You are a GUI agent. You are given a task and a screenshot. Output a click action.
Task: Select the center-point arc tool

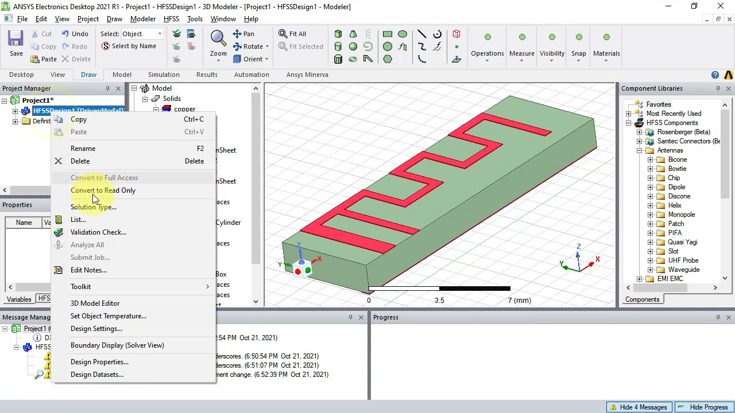click(x=437, y=34)
